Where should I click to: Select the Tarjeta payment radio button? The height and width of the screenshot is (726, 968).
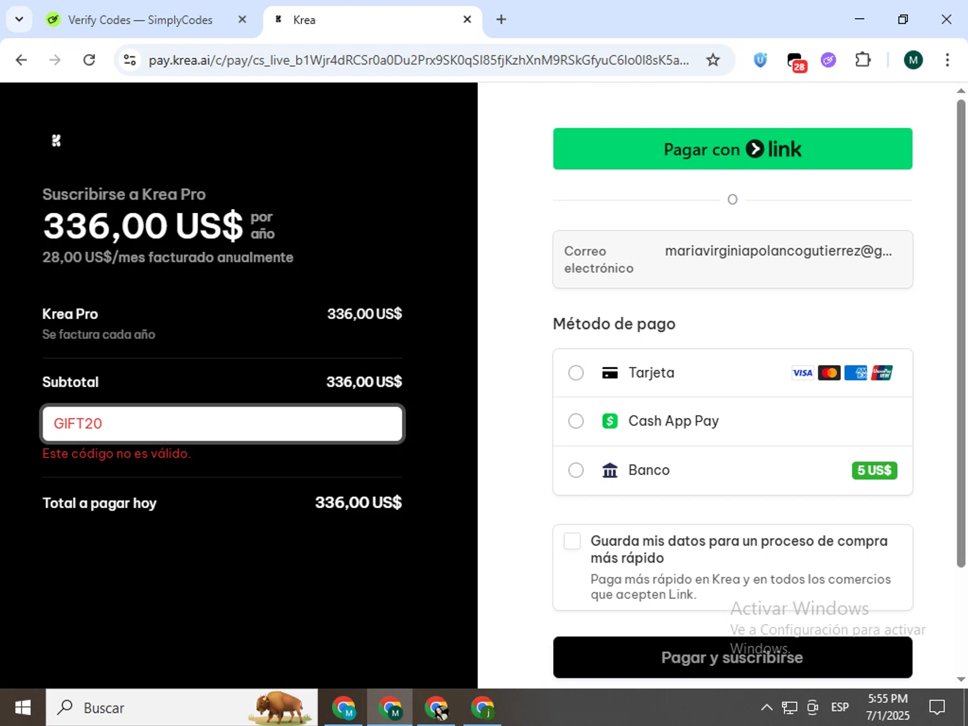[x=576, y=373]
